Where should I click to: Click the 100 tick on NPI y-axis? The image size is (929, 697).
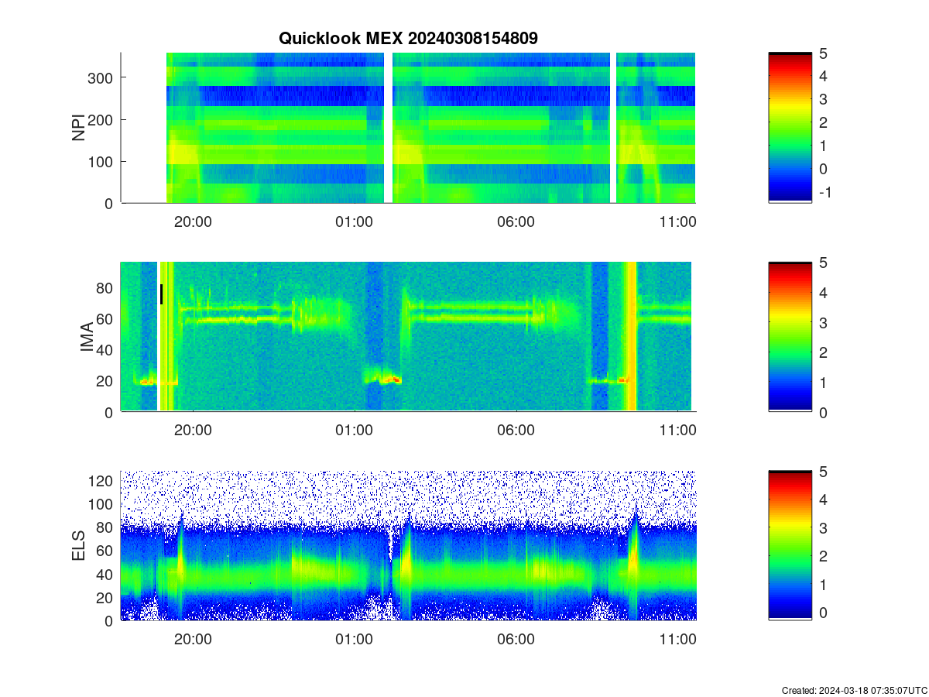click(x=102, y=161)
